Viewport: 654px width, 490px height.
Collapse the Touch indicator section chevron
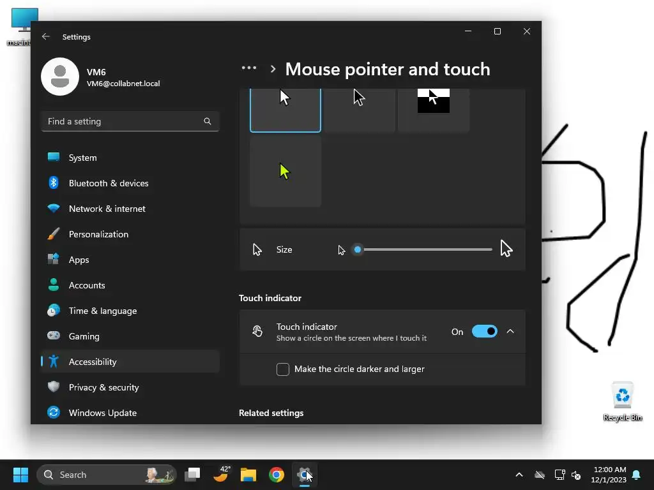click(x=510, y=331)
